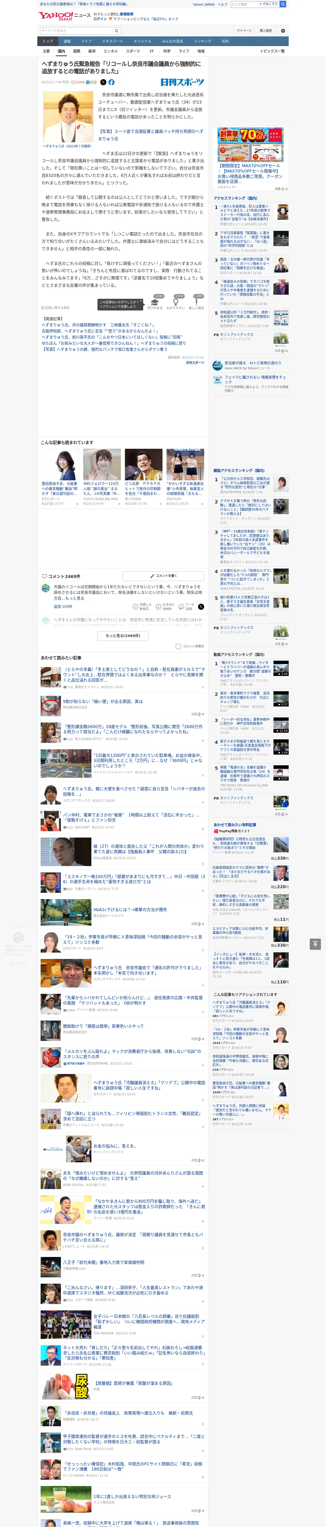Click the コメントを書く button
326x1527 pixels.
[164, 576]
